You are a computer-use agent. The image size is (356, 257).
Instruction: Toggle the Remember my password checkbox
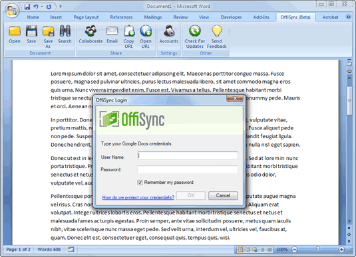[140, 183]
